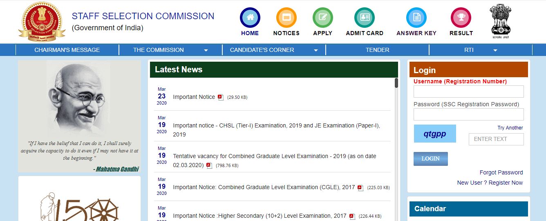Click the 226.44 KB file size text
Viewport: 546px width, 221px height.
(x=370, y=216)
